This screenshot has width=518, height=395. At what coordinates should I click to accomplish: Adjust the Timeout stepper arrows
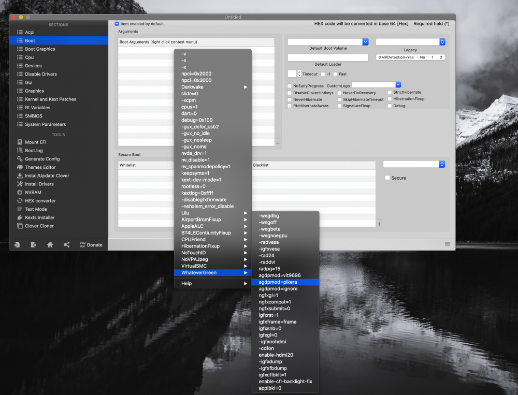[299, 74]
